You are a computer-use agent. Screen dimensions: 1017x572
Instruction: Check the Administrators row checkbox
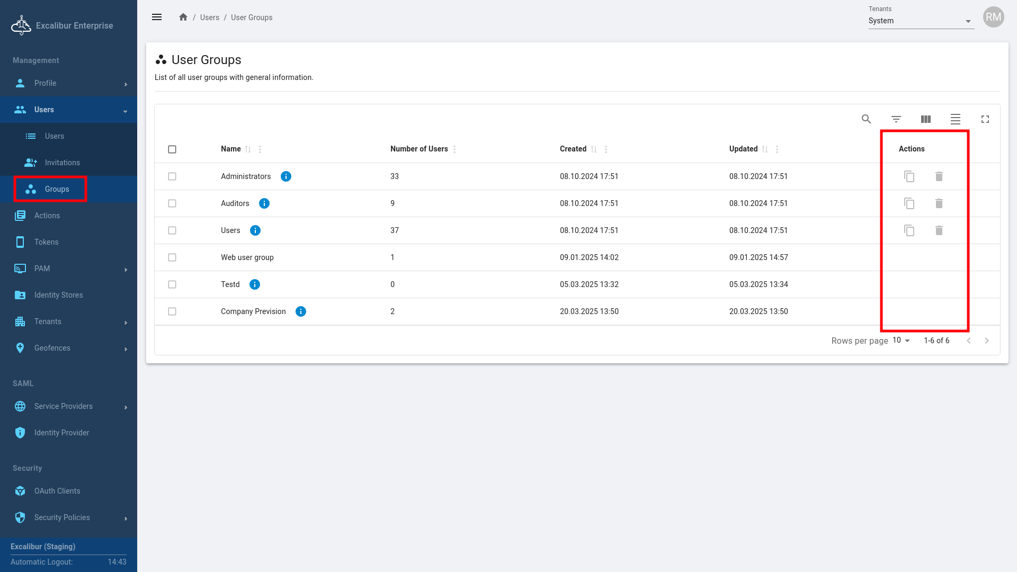pos(172,176)
